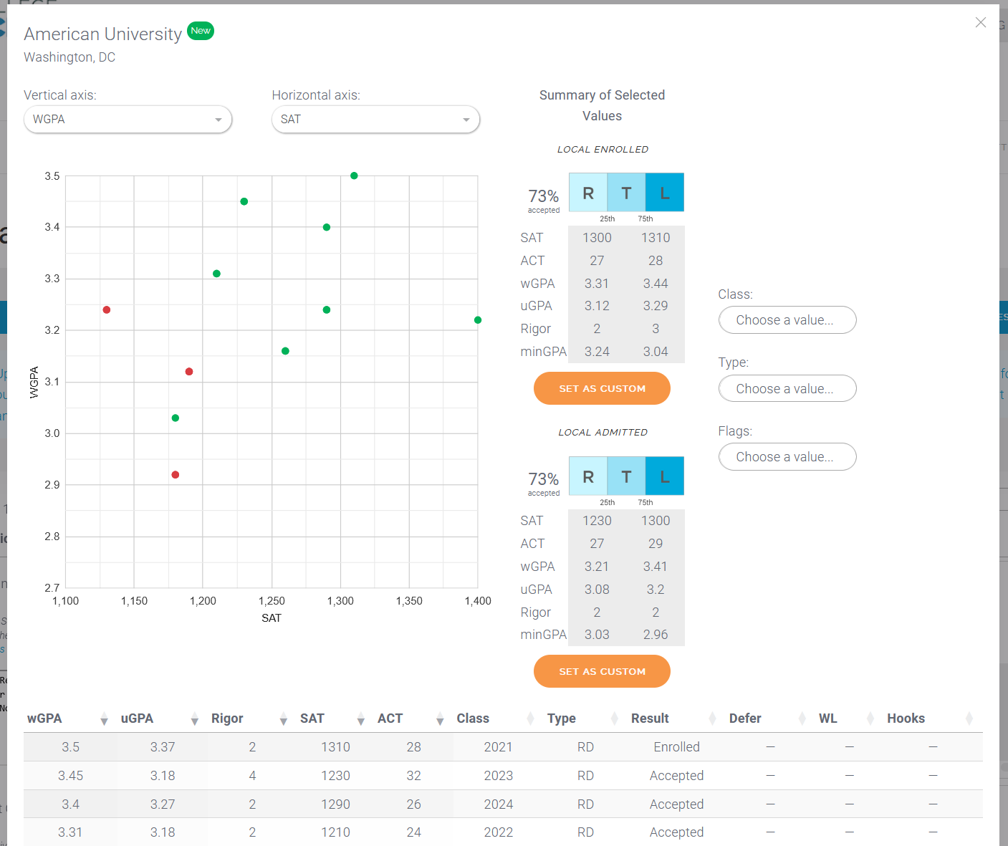The height and width of the screenshot is (846, 1008).
Task: Click Local Admitted minGPA value 2.96
Action: 656,635
